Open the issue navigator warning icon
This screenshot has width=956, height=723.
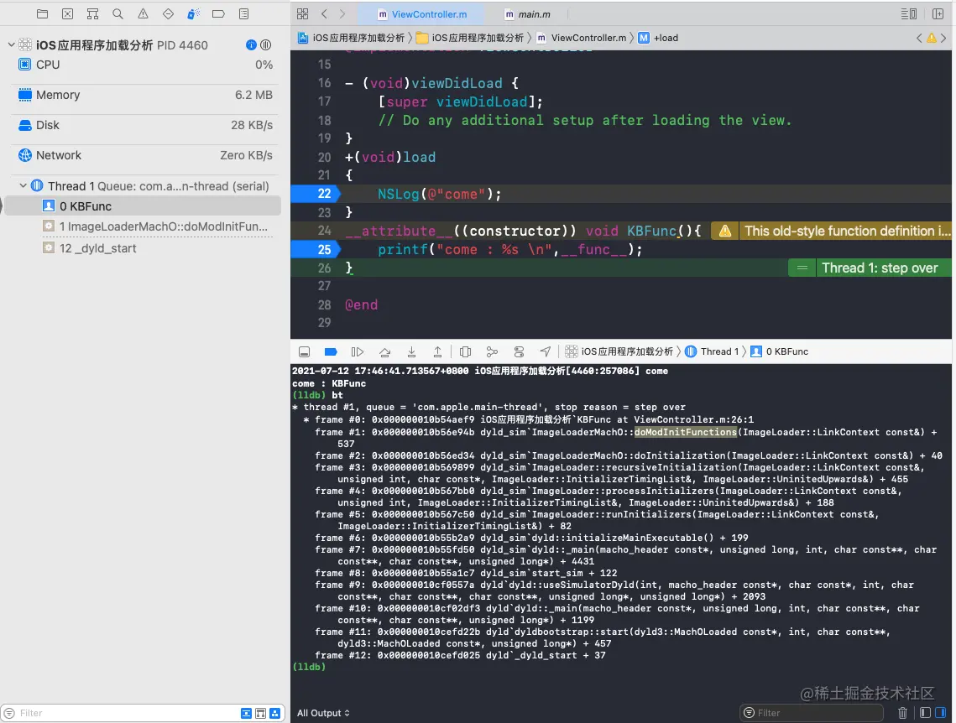[143, 13]
